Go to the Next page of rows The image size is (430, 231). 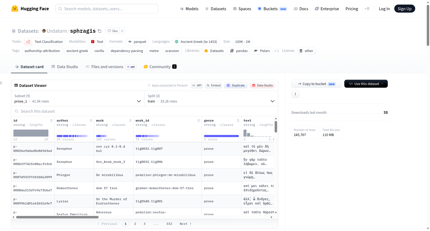tap(185, 224)
